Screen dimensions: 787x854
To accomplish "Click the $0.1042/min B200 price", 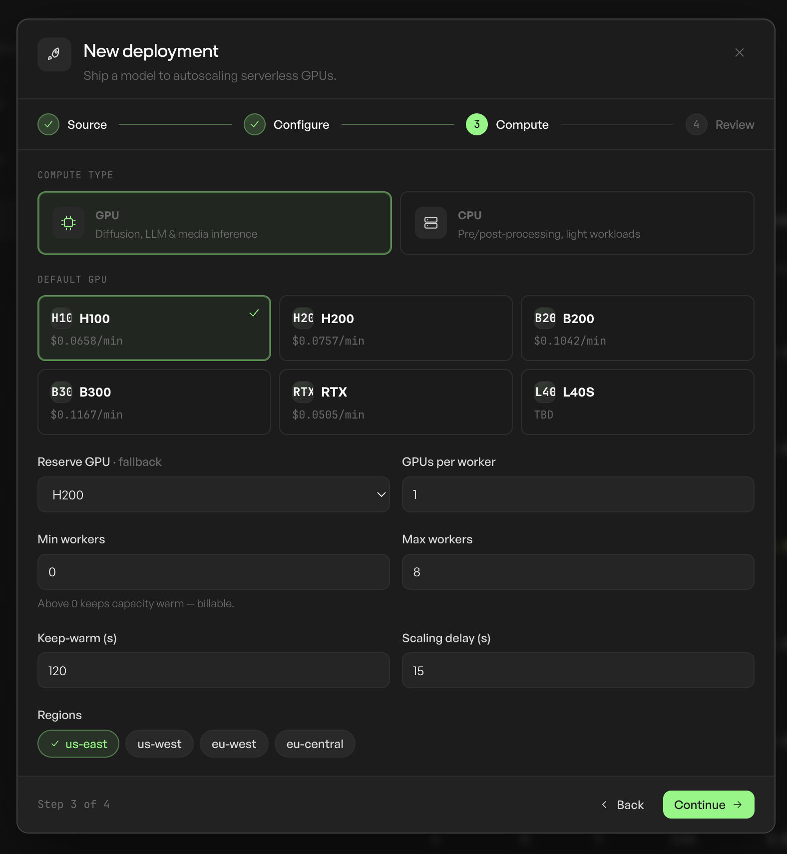I will [570, 341].
